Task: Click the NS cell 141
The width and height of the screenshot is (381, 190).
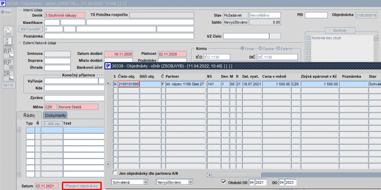Action: pos(213,84)
